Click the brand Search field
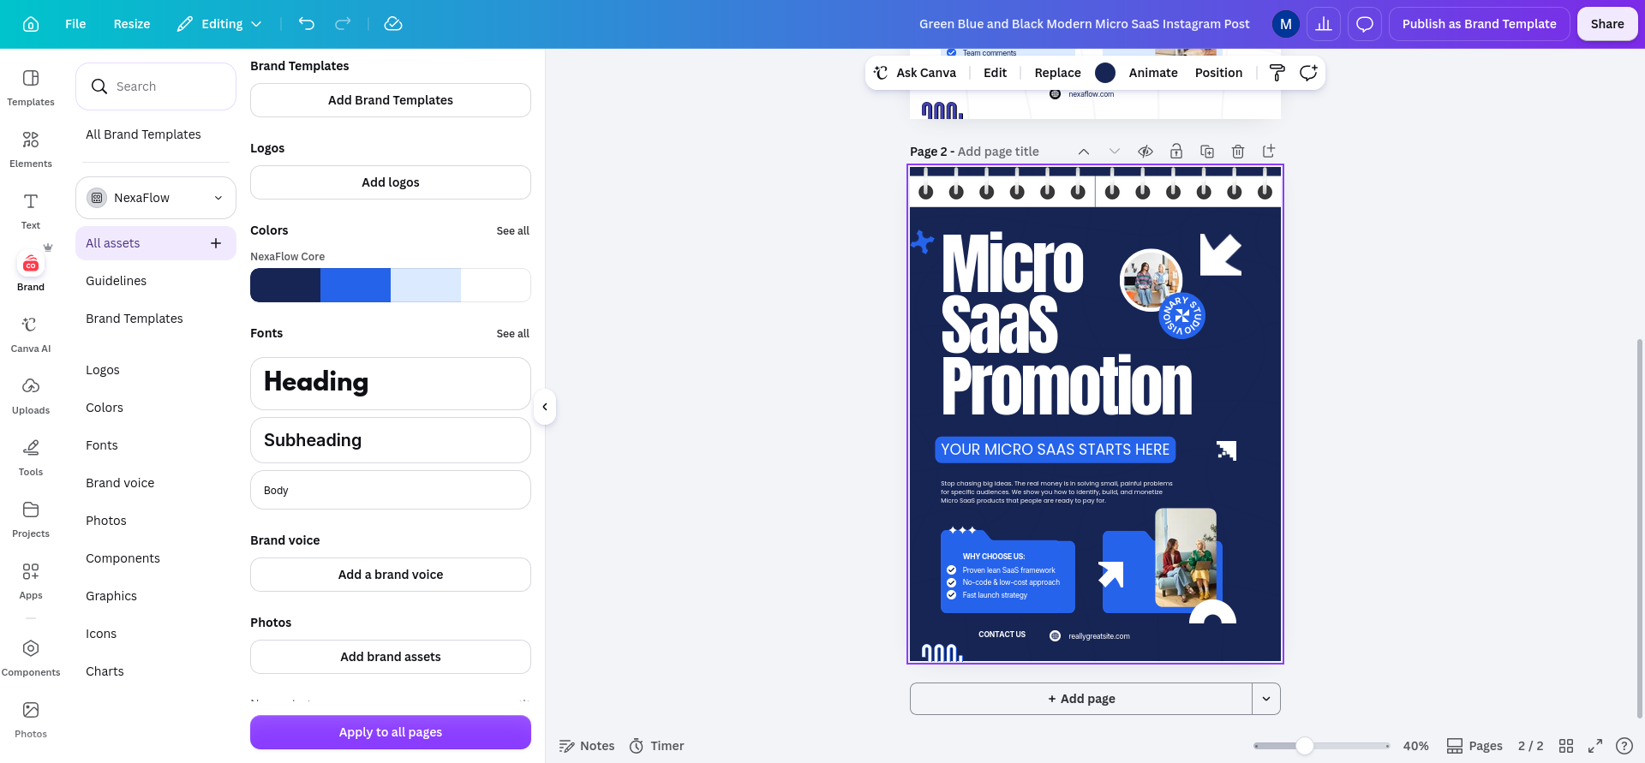The image size is (1645, 763). point(156,86)
